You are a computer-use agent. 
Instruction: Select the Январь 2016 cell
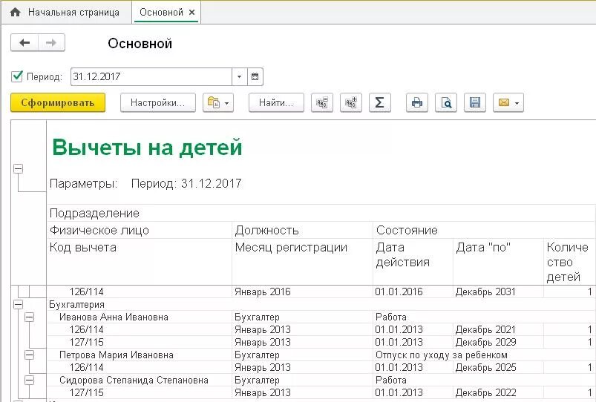[x=302, y=291]
